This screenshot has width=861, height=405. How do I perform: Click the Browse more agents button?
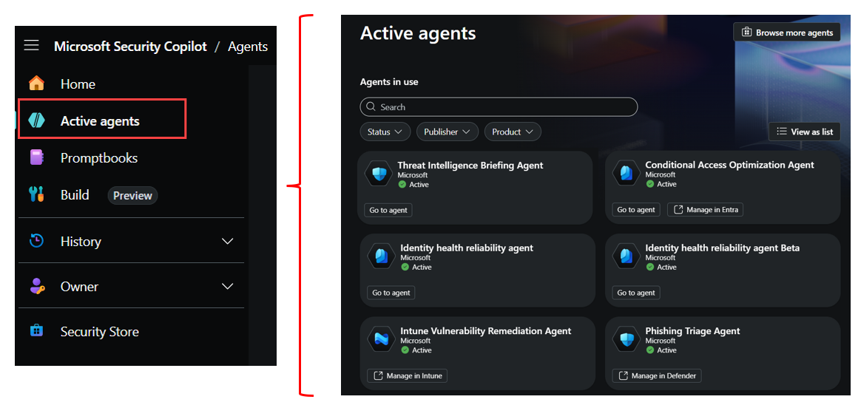click(x=786, y=33)
